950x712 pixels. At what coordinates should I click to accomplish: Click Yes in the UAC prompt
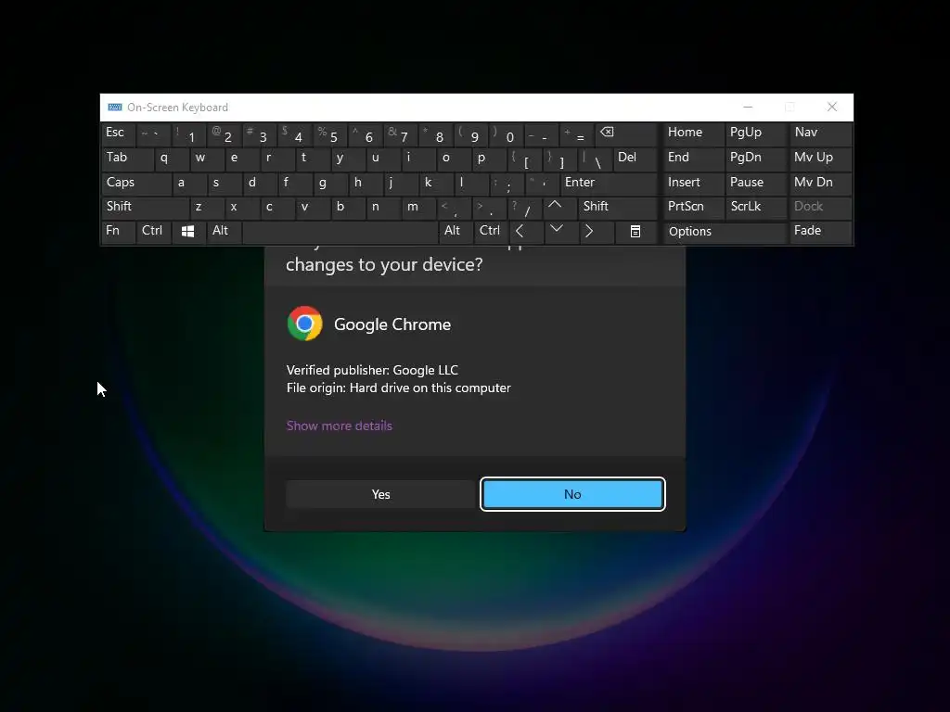click(x=380, y=494)
